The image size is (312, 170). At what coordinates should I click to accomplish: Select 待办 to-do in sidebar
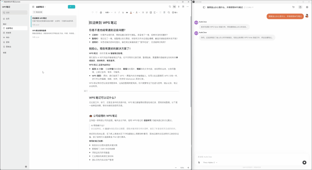[x=15, y=37]
